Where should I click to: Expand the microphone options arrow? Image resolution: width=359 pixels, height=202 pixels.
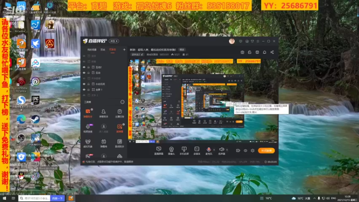[x=214, y=150]
